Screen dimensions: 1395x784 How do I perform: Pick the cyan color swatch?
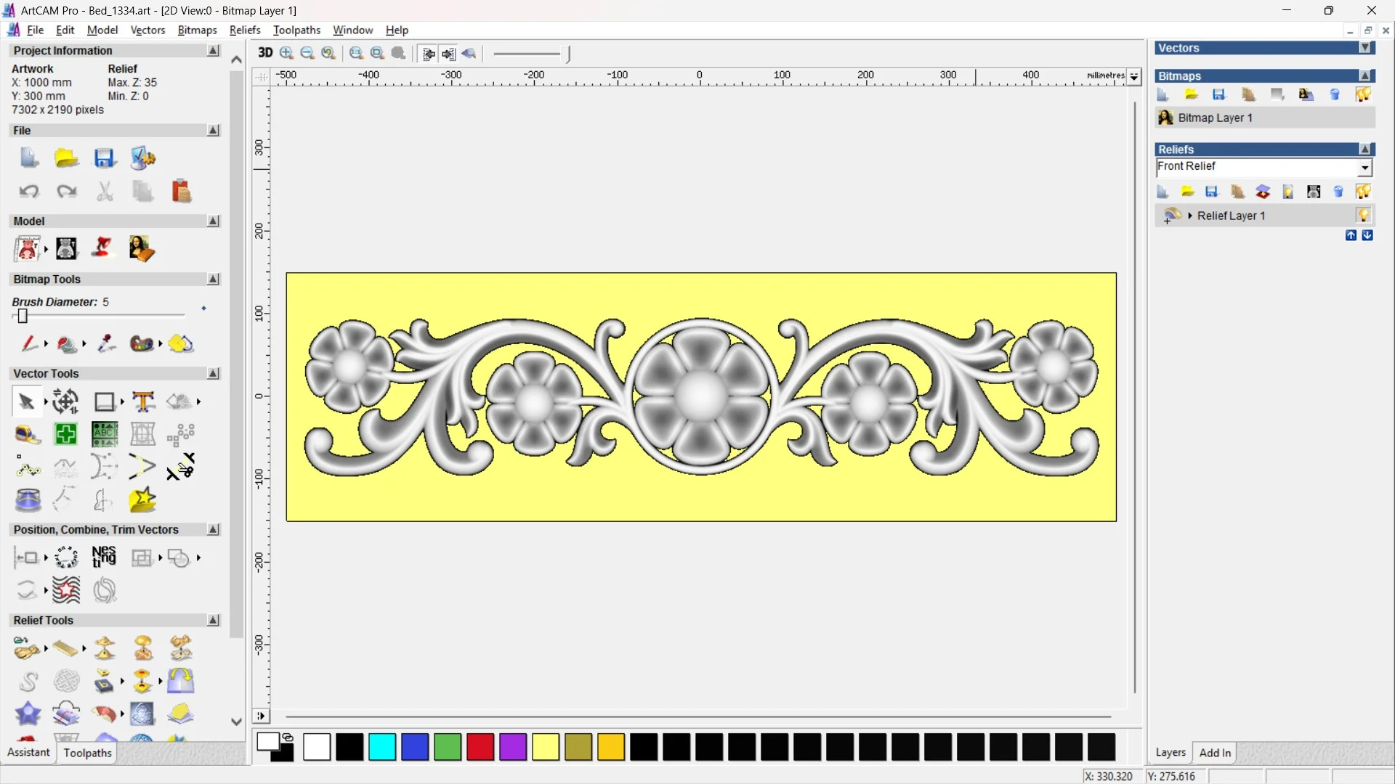point(382,747)
